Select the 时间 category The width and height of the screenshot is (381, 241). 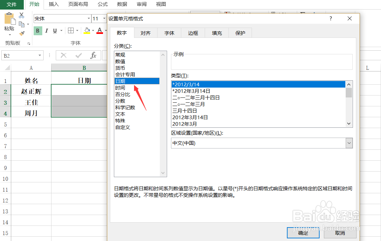(137, 88)
